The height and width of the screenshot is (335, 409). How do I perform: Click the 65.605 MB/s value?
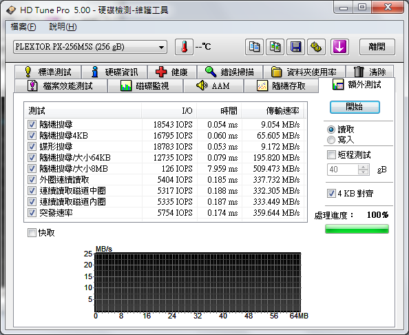point(278,136)
